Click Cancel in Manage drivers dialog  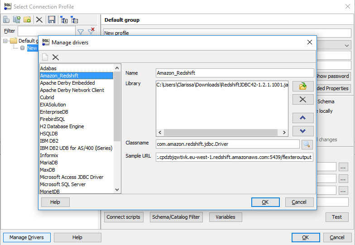(x=299, y=202)
